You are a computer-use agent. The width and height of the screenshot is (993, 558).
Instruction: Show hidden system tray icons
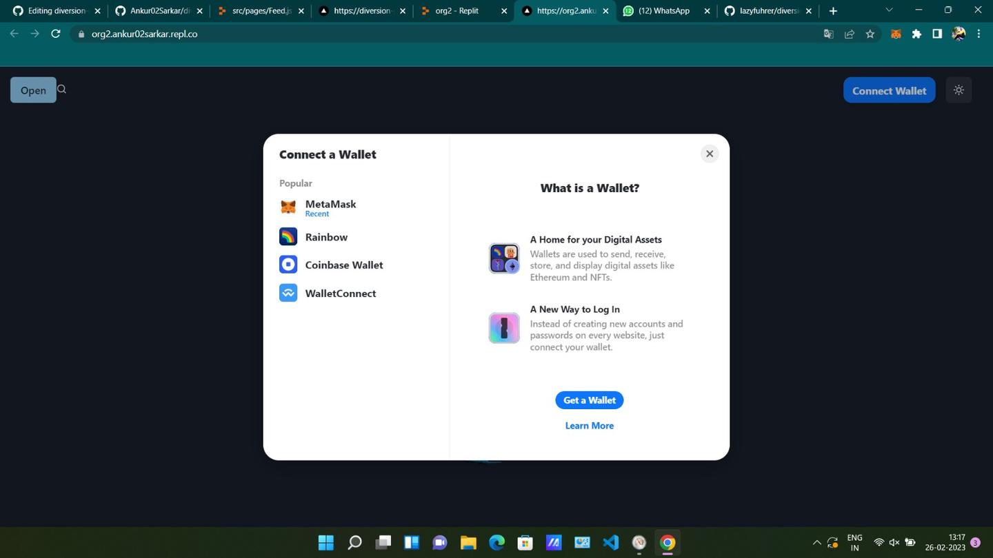(x=816, y=543)
